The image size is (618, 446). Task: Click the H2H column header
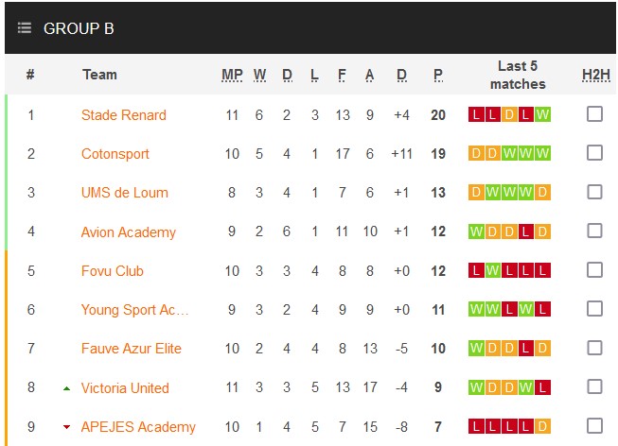(596, 75)
